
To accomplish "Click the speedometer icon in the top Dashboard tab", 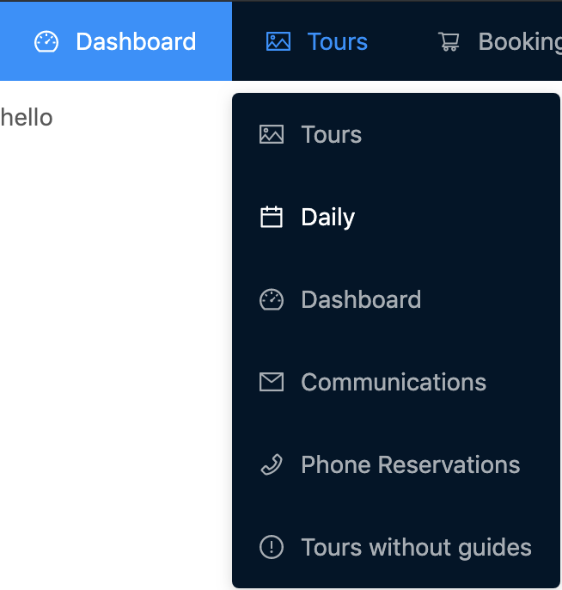I will coord(46,41).
